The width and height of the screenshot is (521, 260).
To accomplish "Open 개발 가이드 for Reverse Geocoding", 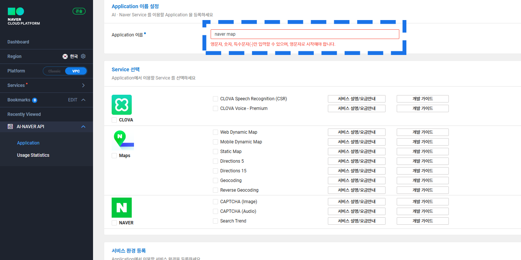I will coord(423,190).
